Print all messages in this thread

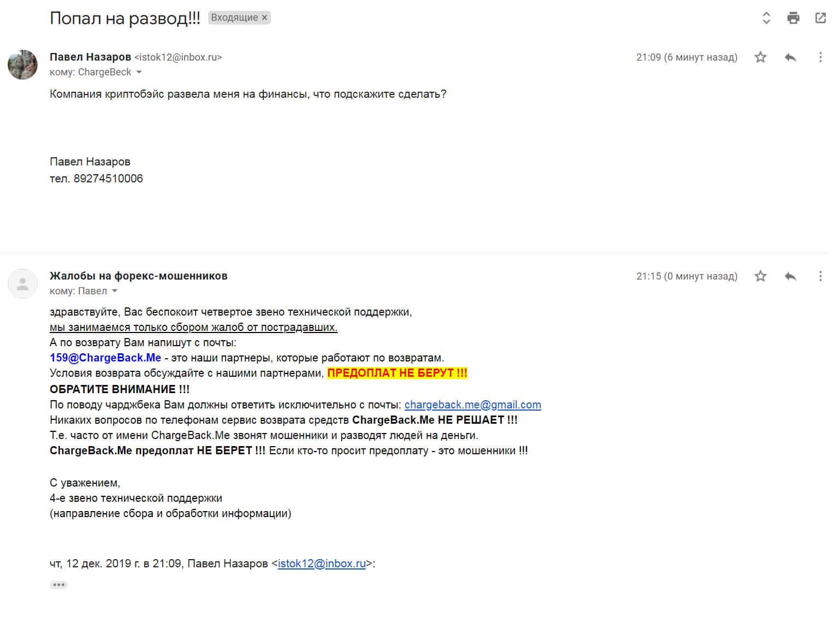[793, 18]
